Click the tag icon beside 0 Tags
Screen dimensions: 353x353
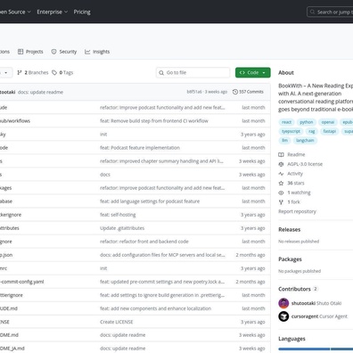[54, 72]
